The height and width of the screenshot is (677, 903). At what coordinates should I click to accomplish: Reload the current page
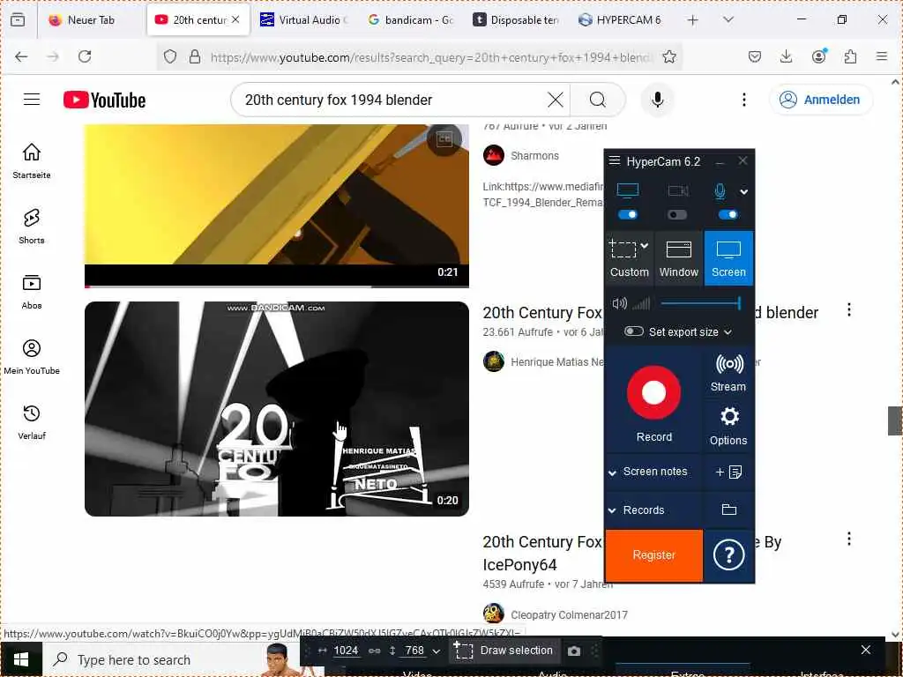(x=85, y=56)
